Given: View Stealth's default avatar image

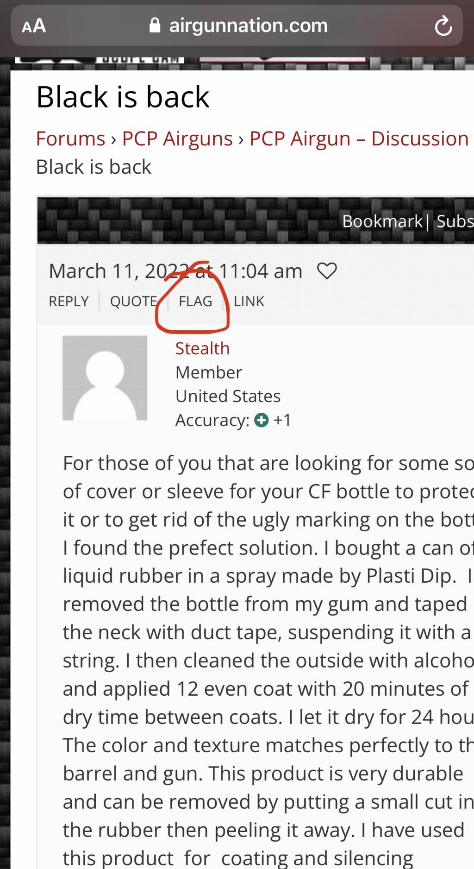Looking at the screenshot, I should point(105,378).
